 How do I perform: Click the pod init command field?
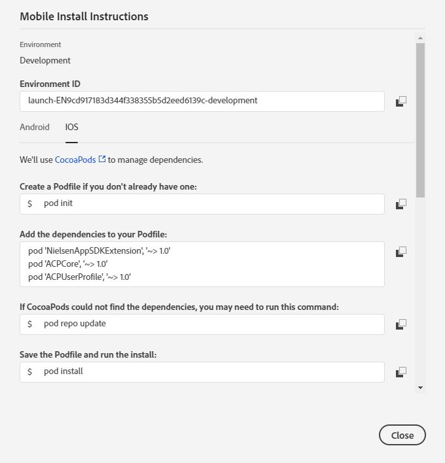[x=202, y=204]
